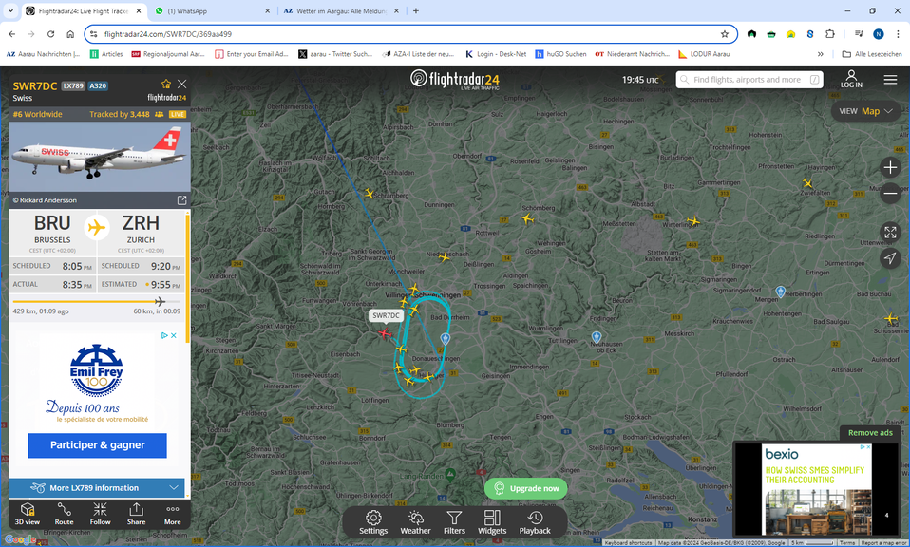
Task: Open the More options in flight panel
Action: (172, 514)
